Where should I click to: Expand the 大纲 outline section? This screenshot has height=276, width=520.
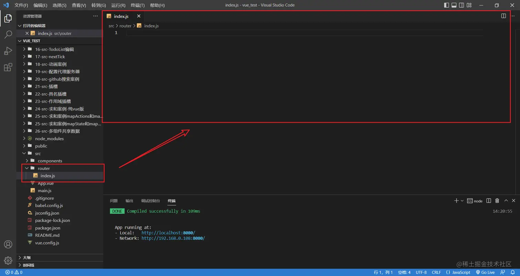[59, 257]
